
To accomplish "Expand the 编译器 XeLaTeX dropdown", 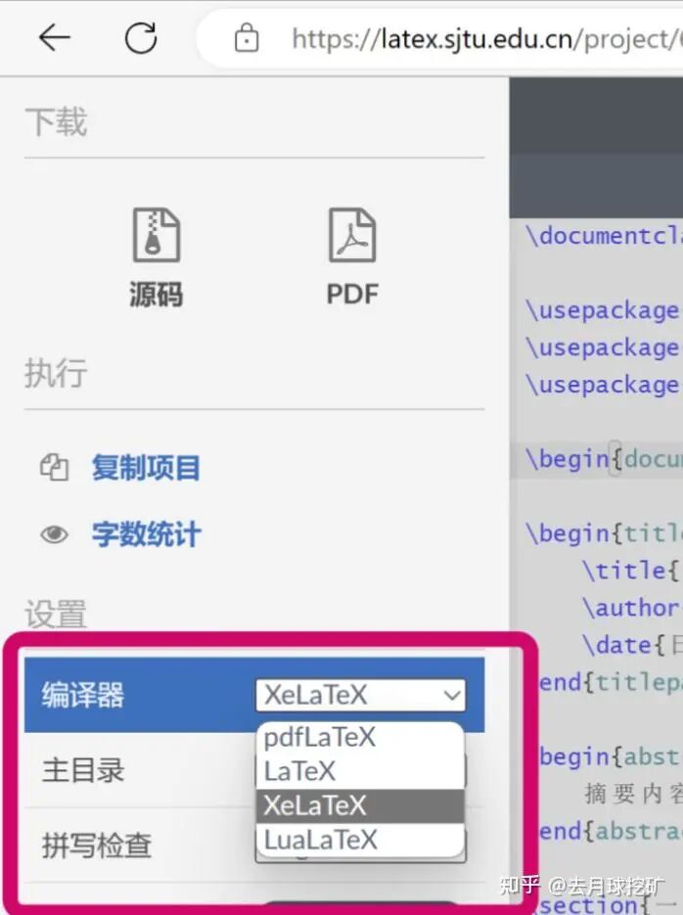I will point(361,695).
